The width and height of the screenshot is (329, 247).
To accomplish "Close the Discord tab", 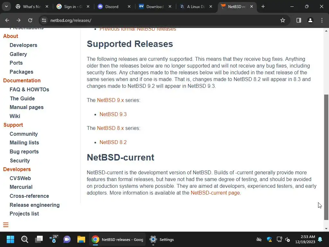I will point(129,6).
